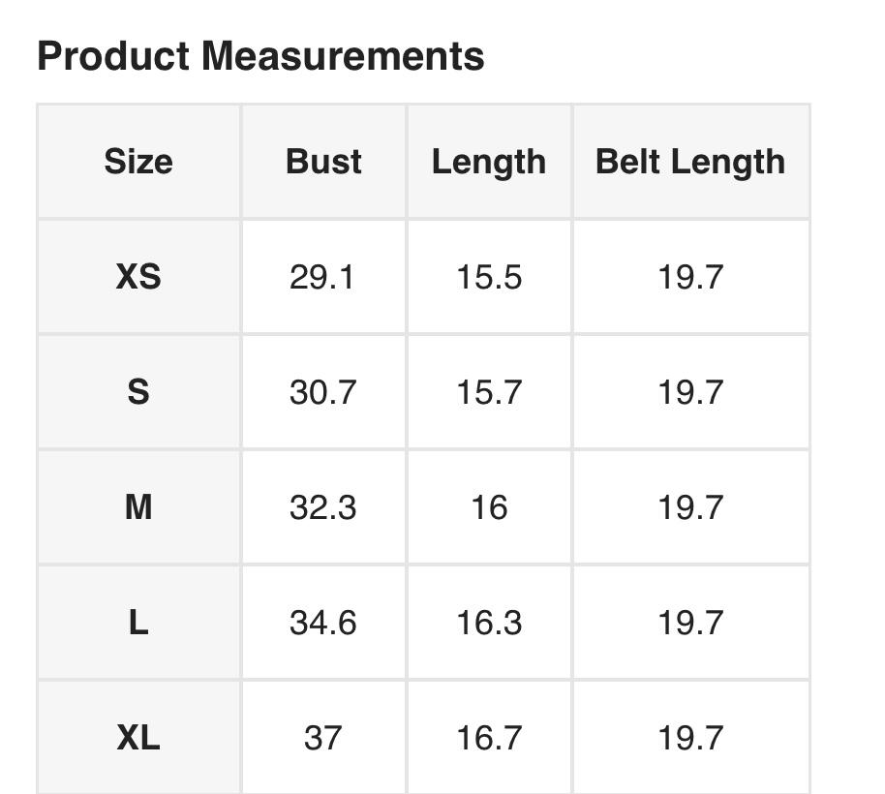Click the 15.5 length cell
This screenshot has height=794, width=885.
point(489,277)
